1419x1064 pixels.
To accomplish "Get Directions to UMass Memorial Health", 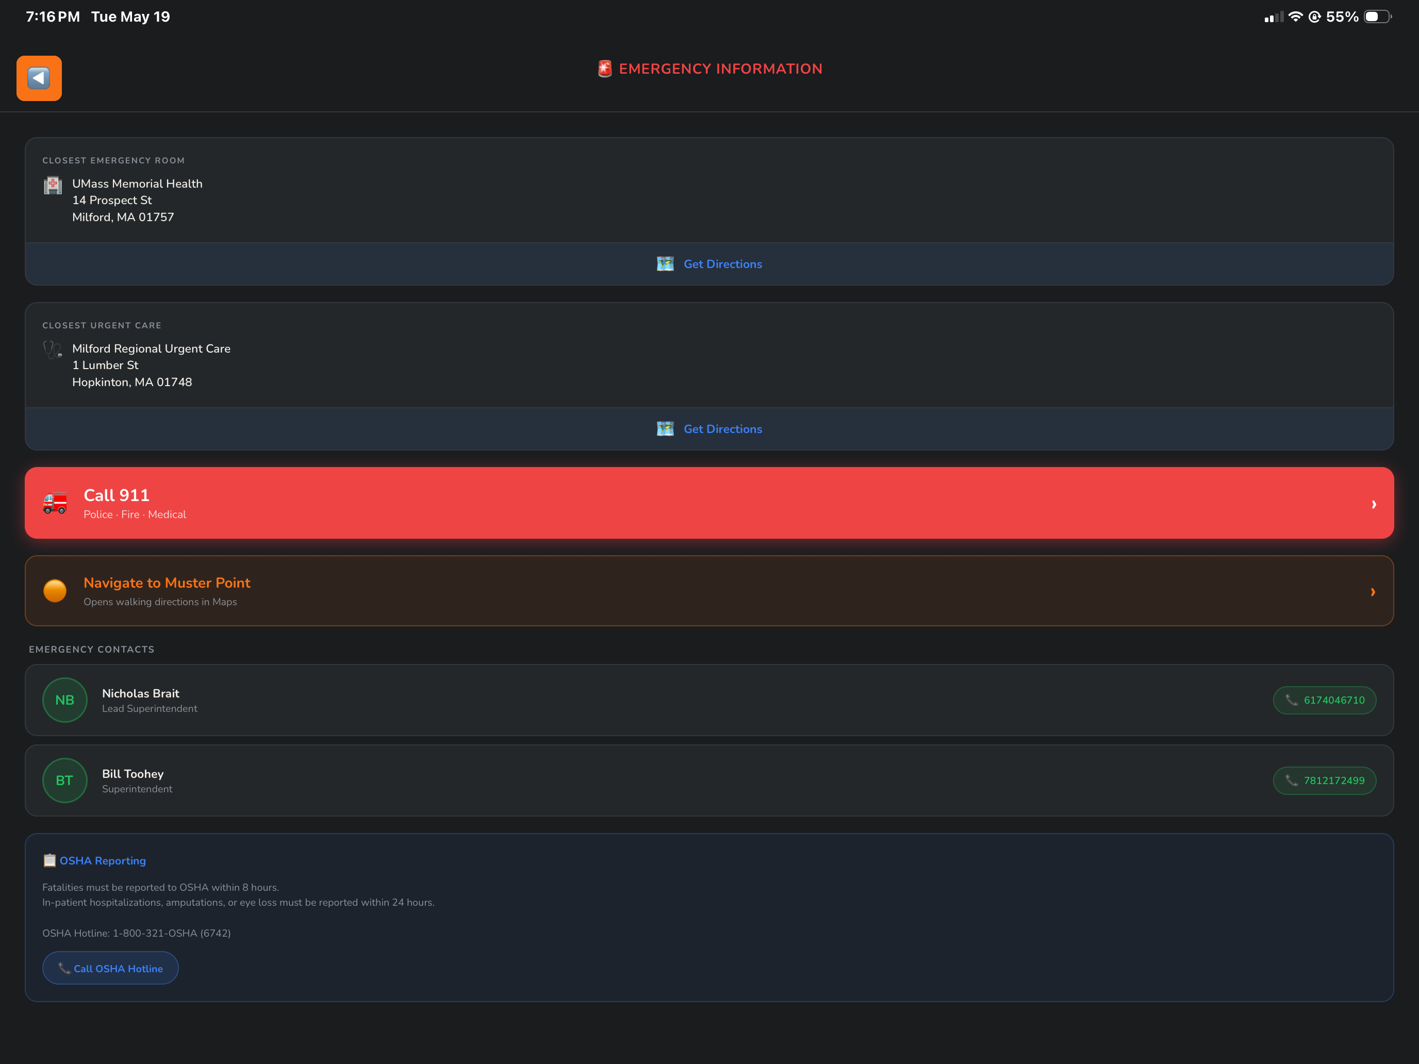I will click(709, 263).
